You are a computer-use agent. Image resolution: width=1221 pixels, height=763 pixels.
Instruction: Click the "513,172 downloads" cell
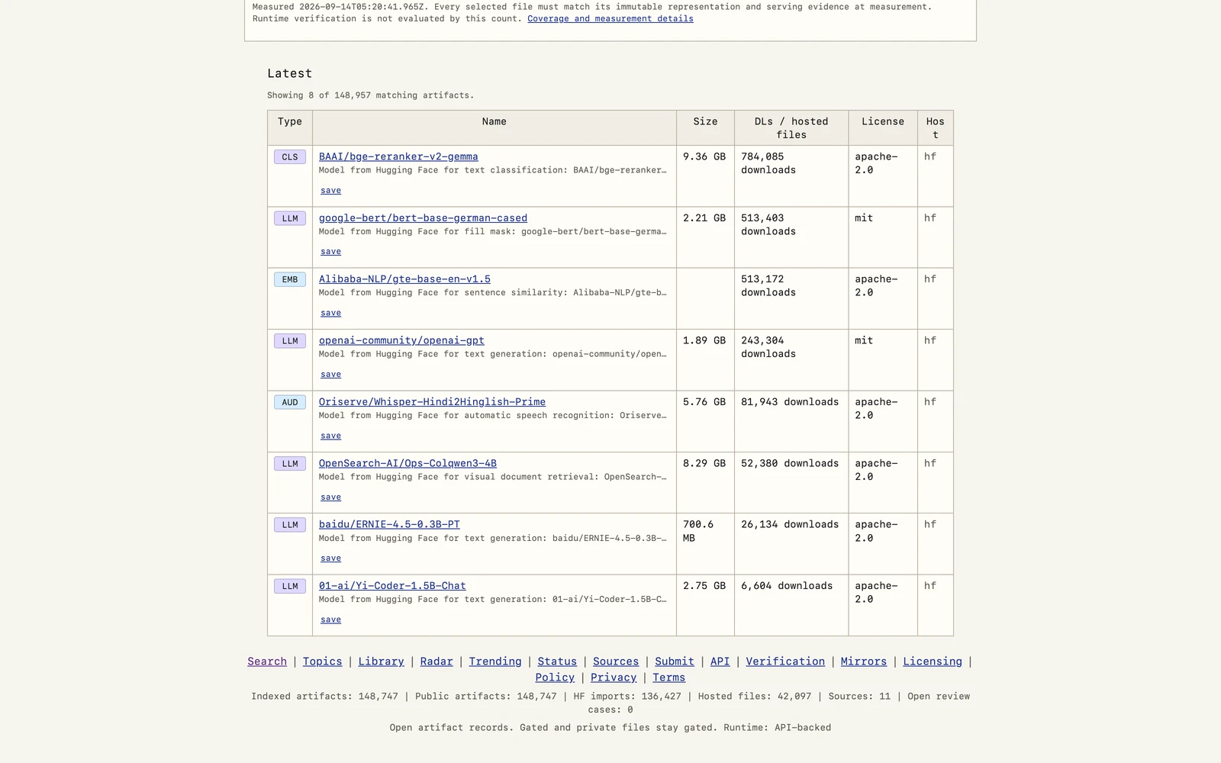coord(791,299)
